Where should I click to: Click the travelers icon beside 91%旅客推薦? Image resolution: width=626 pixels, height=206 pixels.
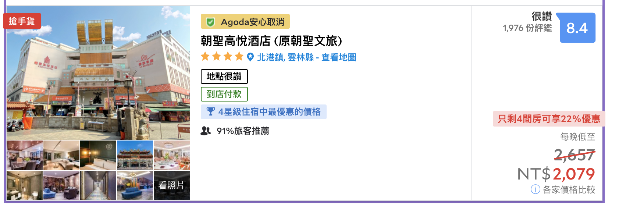point(206,131)
